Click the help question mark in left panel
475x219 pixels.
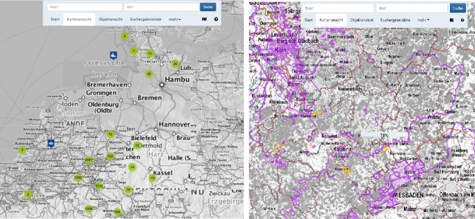coord(216,19)
